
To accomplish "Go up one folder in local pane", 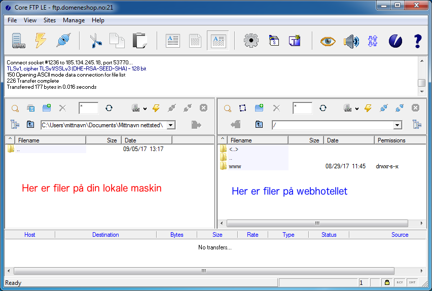I will point(30,125).
